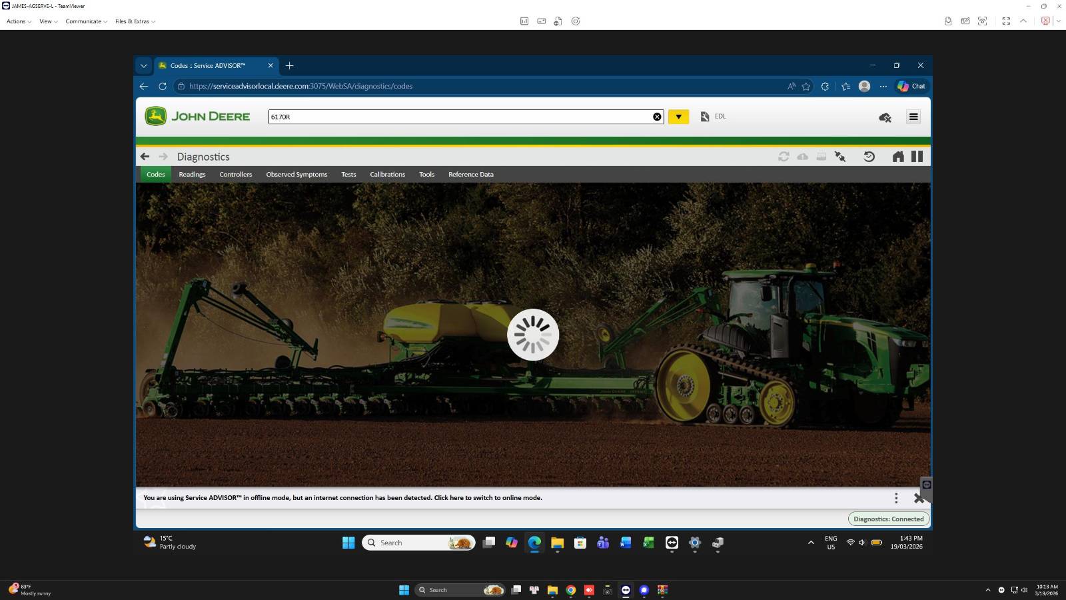Open the Observed Symptoms section
This screenshot has height=600, width=1066.
coord(296,174)
